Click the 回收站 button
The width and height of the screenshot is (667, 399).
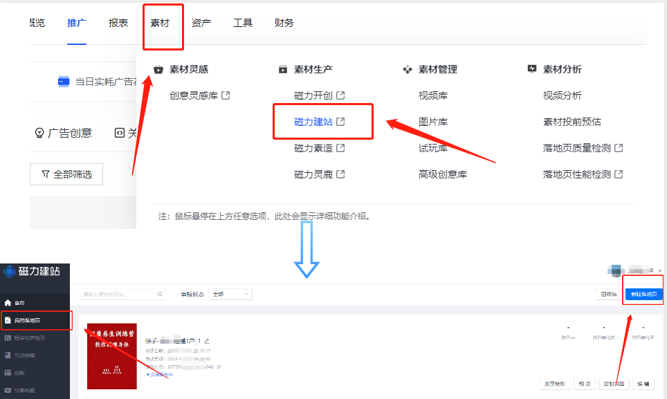(x=608, y=294)
